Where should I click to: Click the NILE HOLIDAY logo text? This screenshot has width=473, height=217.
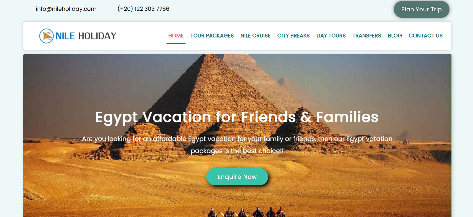86,36
